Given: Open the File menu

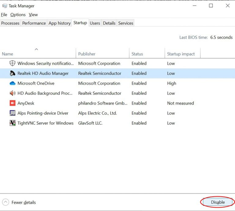Looking at the screenshot, I should point(4,15).
